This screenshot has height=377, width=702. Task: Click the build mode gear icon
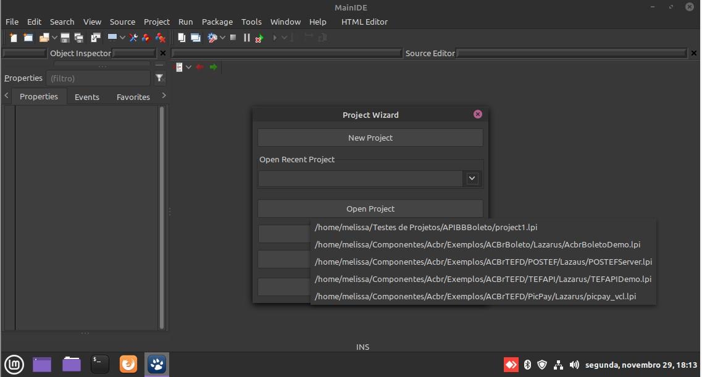[212, 38]
